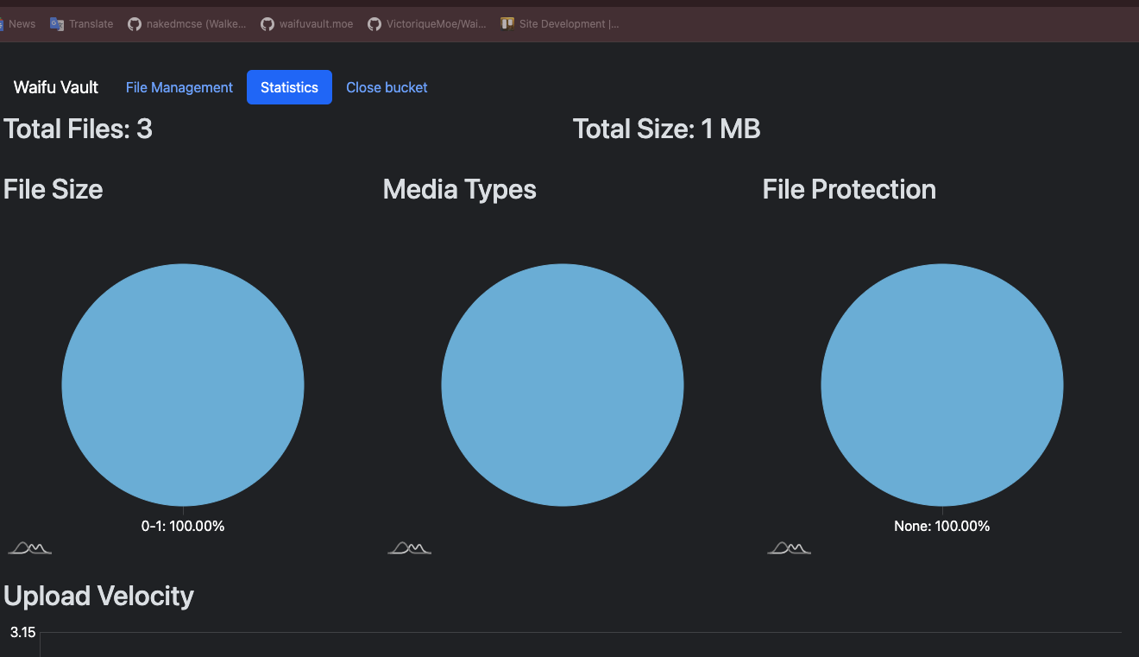Screen dimensions: 1139x657
Task: Click the GitHub icon beside nakedmcse
Action: click(135, 24)
